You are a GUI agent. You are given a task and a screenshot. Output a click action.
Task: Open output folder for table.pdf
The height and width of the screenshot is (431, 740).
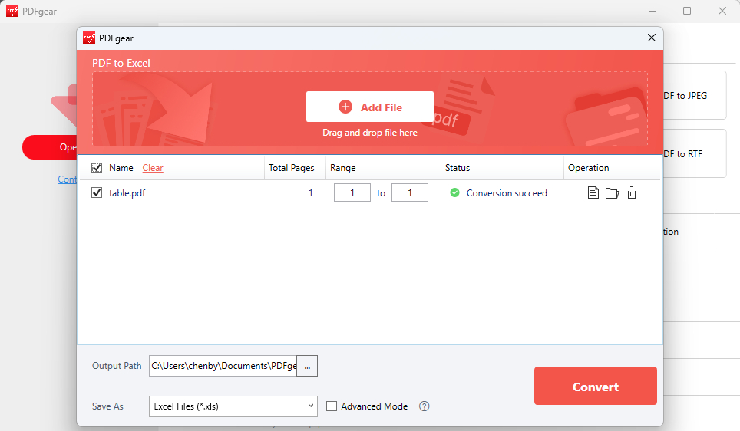pyautogui.click(x=612, y=192)
